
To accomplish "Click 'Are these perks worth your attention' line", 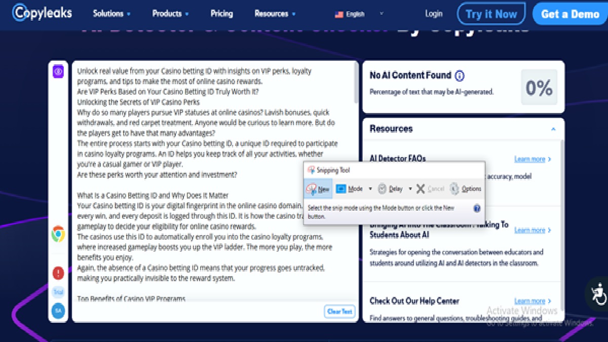I will tap(157, 175).
